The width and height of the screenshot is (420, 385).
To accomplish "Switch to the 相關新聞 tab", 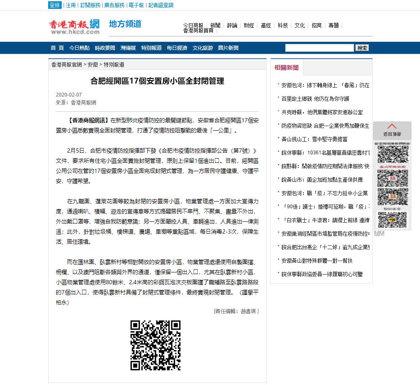I will pos(286,67).
